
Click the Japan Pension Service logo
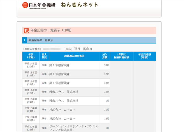click(x=39, y=5)
